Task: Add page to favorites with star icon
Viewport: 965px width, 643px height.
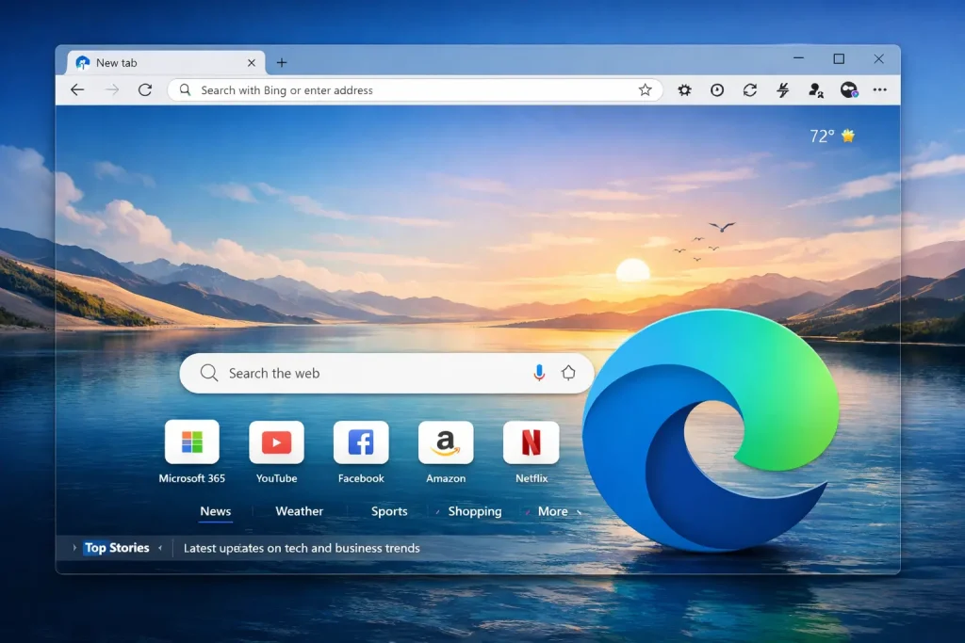Action: point(645,90)
